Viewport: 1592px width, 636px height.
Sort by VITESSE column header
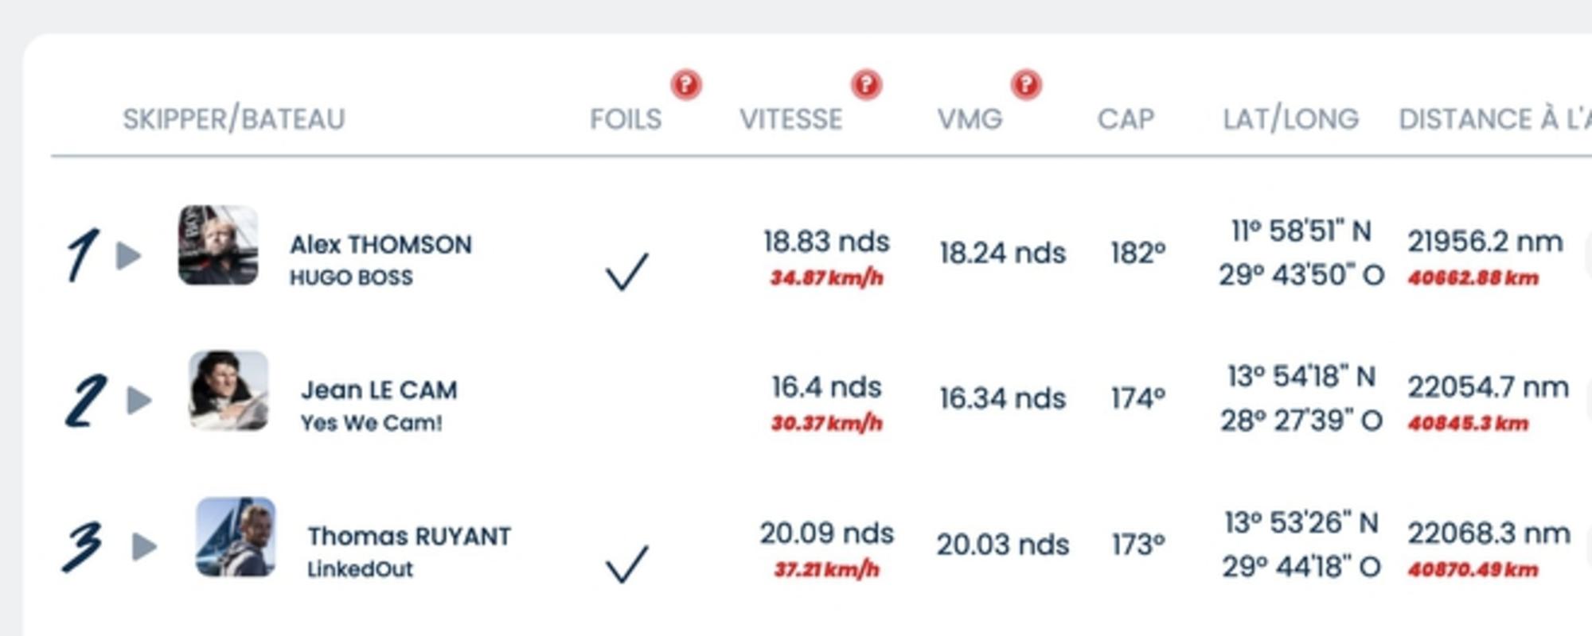coord(790,119)
